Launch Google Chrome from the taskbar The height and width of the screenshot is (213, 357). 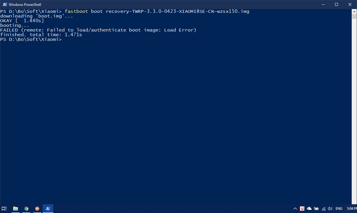click(26, 208)
